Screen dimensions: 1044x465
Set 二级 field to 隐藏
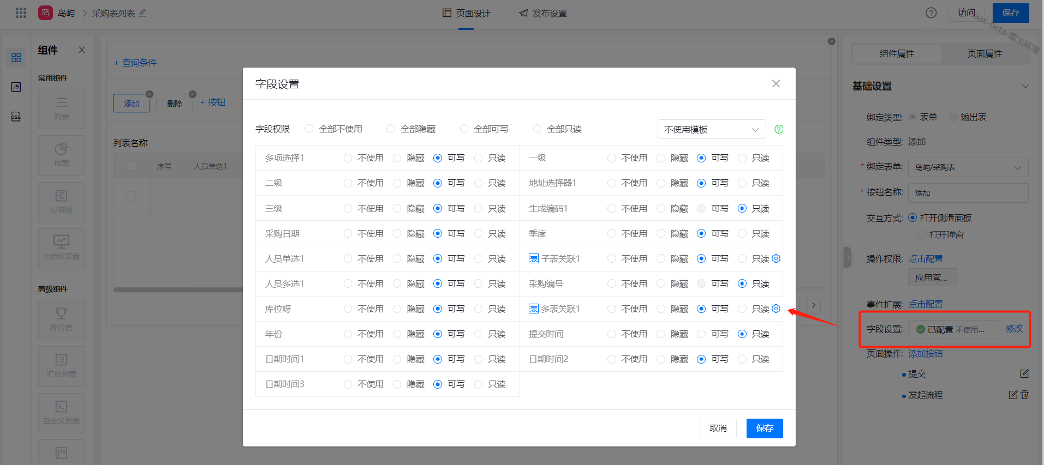(397, 183)
